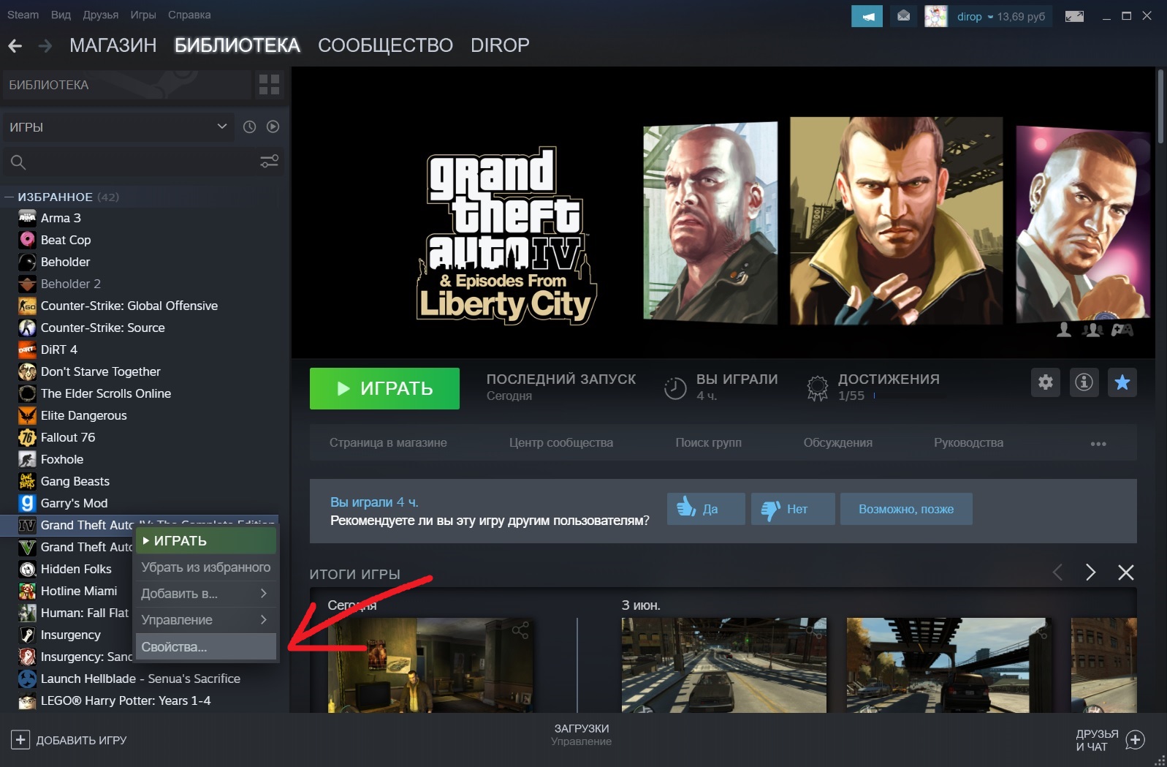The height and width of the screenshot is (767, 1167).
Task: Toggle favorite star for GTA IV
Action: point(1122,382)
